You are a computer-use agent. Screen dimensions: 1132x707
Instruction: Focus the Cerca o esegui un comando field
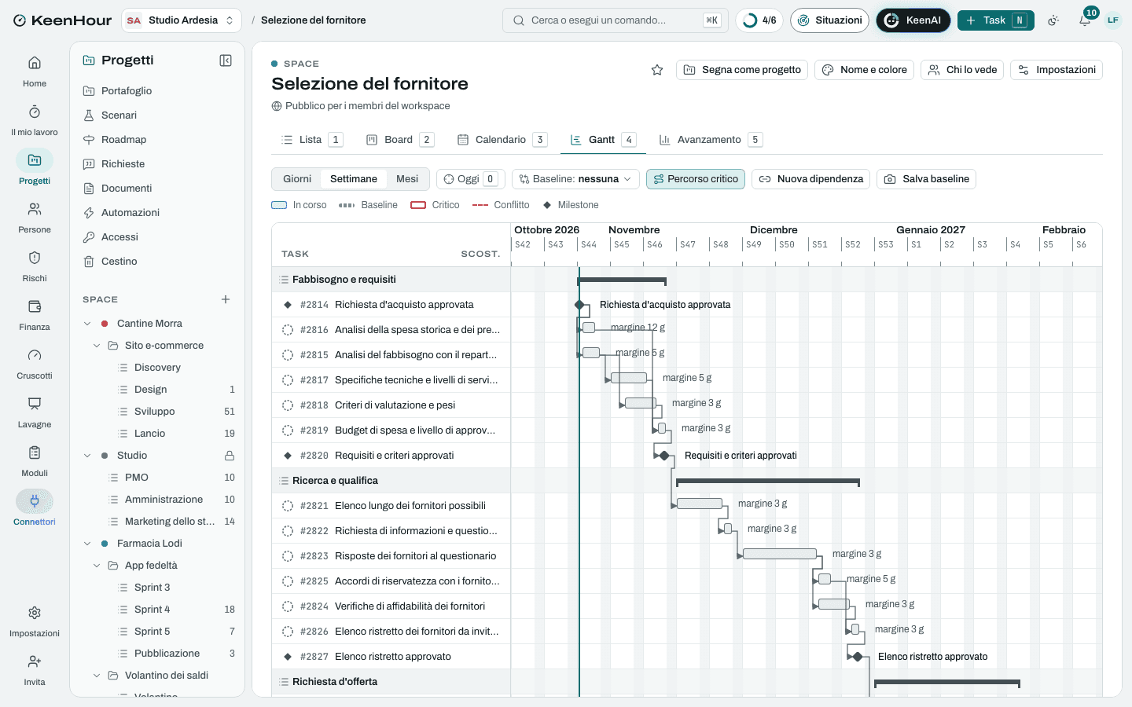point(616,20)
